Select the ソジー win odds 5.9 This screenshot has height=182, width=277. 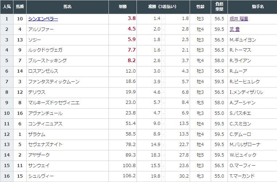coord(132,39)
